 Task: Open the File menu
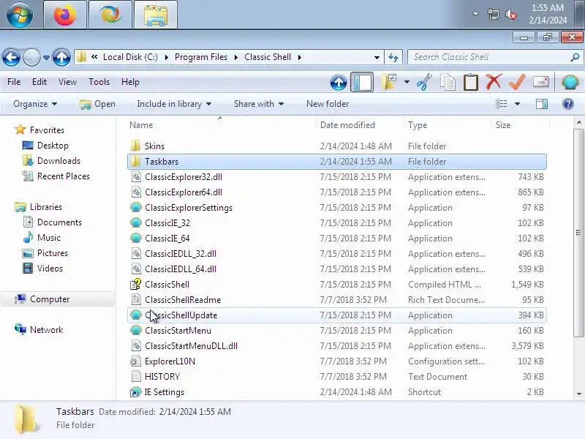point(14,82)
